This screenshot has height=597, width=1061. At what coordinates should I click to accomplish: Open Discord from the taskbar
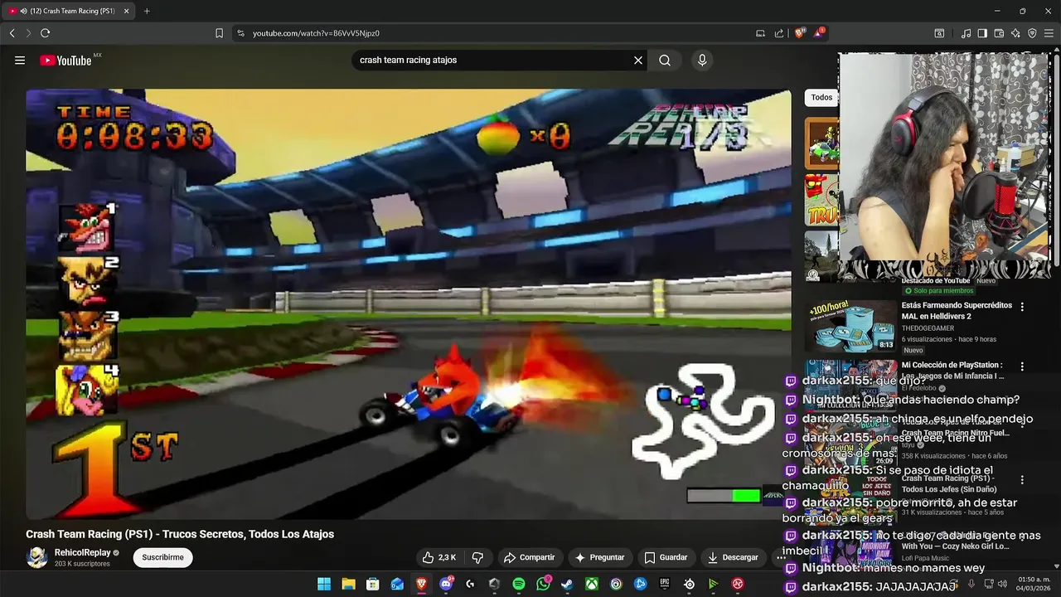[446, 584]
